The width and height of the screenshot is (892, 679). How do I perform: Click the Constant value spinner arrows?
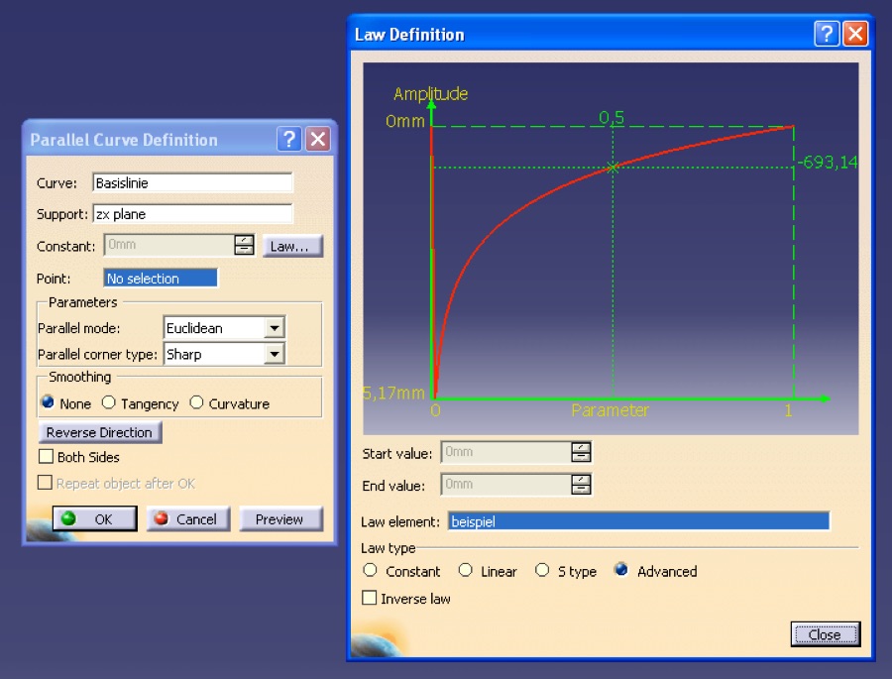(x=244, y=245)
